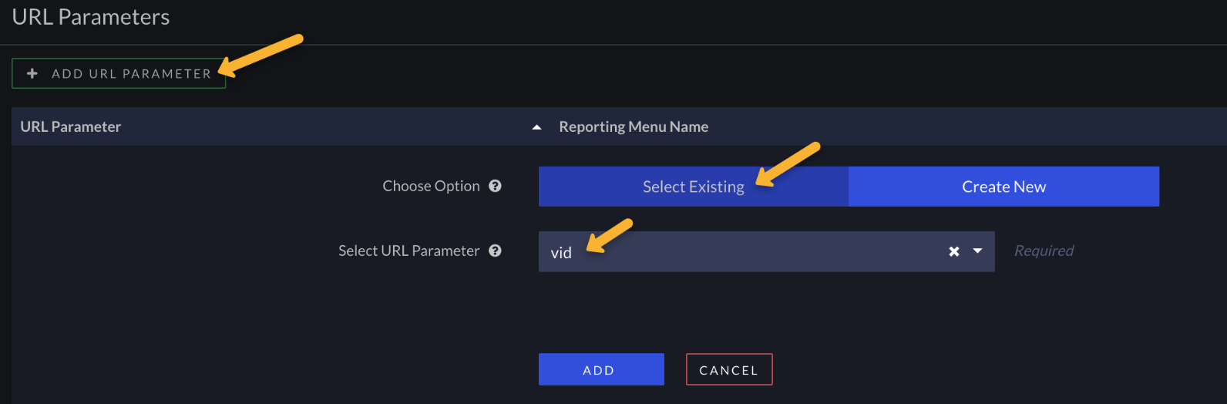The width and height of the screenshot is (1227, 404).
Task: Switch to the Create New option
Action: tap(1003, 187)
